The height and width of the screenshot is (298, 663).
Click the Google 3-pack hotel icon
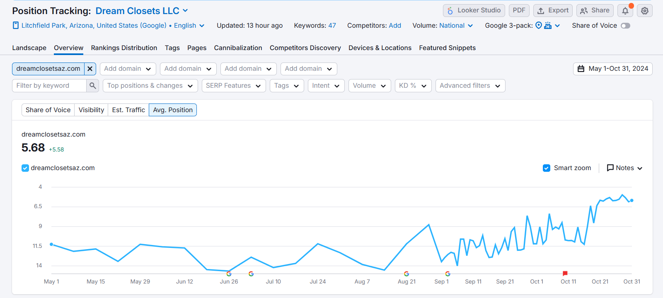point(548,26)
